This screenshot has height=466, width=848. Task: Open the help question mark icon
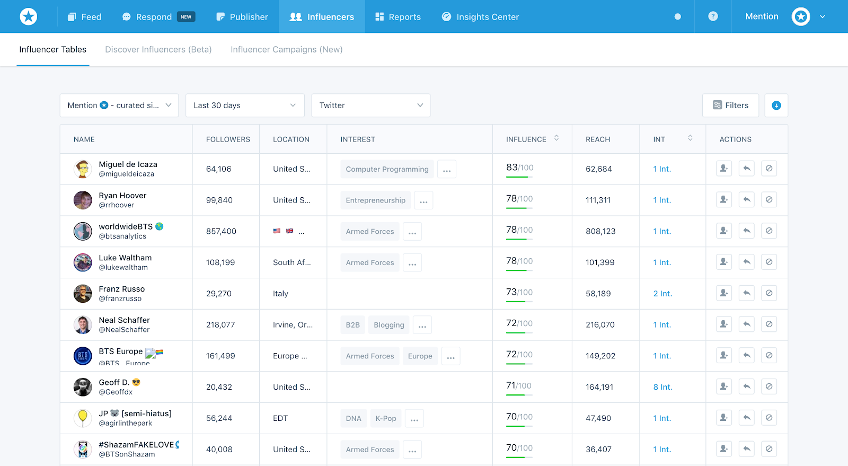pyautogui.click(x=713, y=16)
